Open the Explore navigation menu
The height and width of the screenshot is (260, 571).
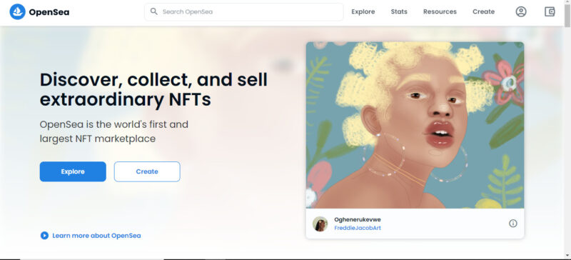point(363,11)
